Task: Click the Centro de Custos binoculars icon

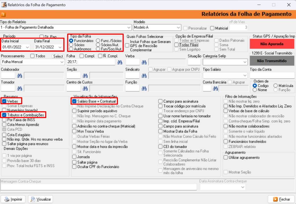Action: pos(85,88)
